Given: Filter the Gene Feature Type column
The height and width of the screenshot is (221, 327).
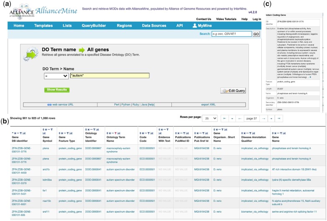Looking at the screenshot, I should pyautogui.click(x=68, y=133).
